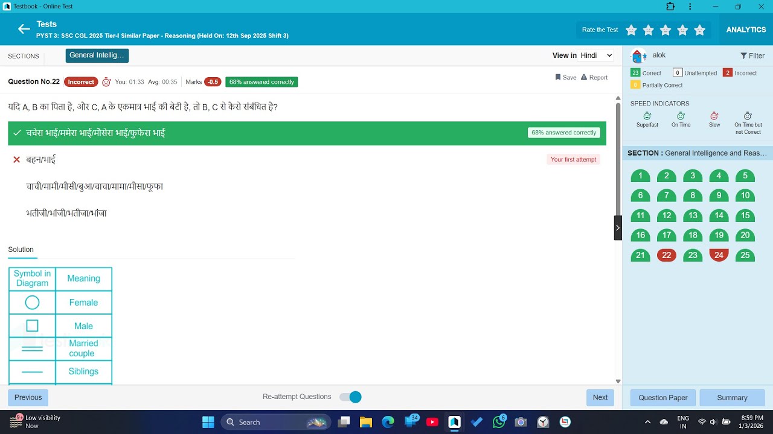Click the Incorrect status badge

(81, 82)
